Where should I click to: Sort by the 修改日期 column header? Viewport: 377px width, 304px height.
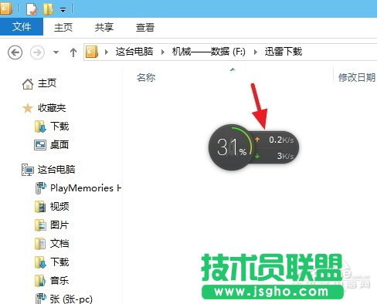click(x=357, y=77)
